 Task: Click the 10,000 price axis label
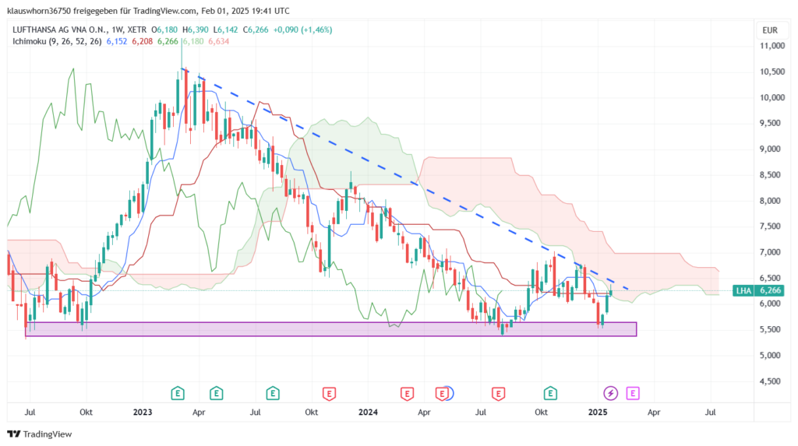tap(772, 97)
